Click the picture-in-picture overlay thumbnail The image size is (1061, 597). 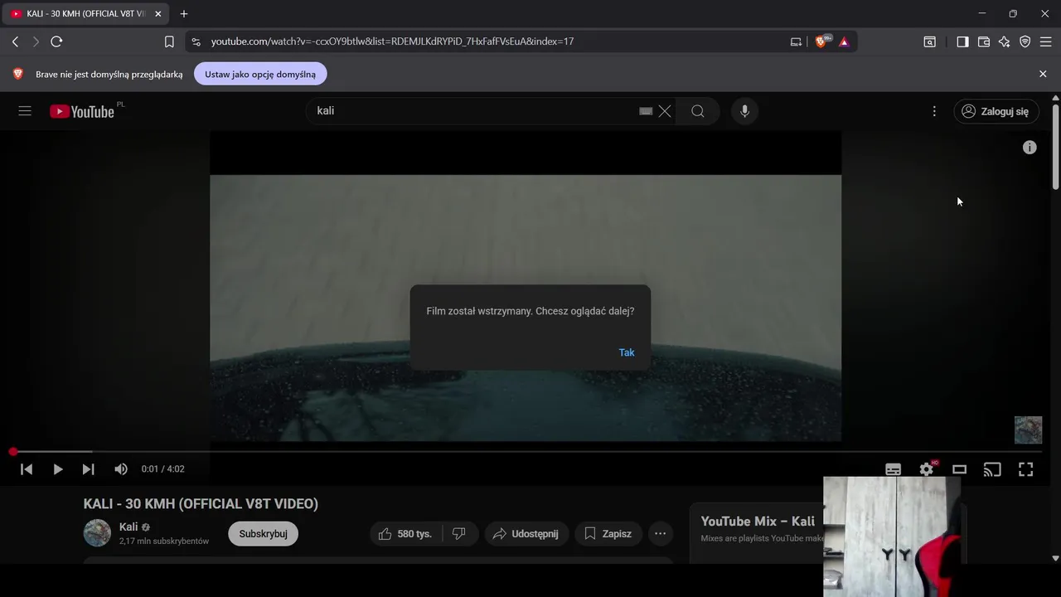point(892,536)
